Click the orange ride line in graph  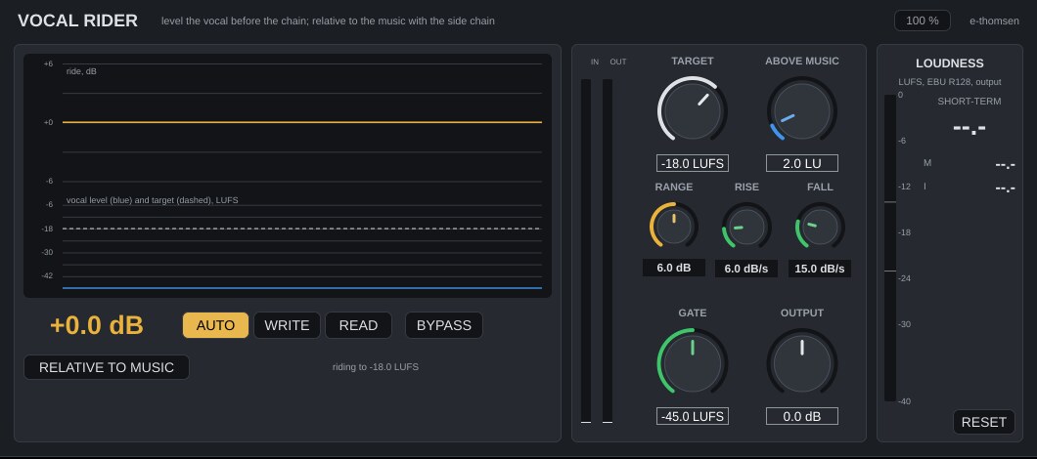tap(302, 122)
